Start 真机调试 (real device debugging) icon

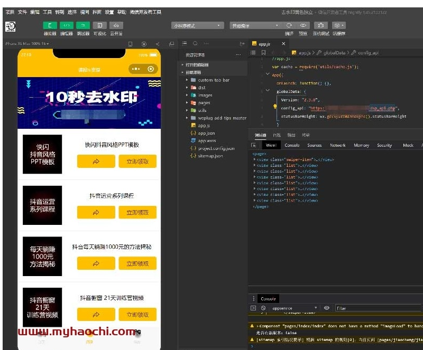click(320, 25)
